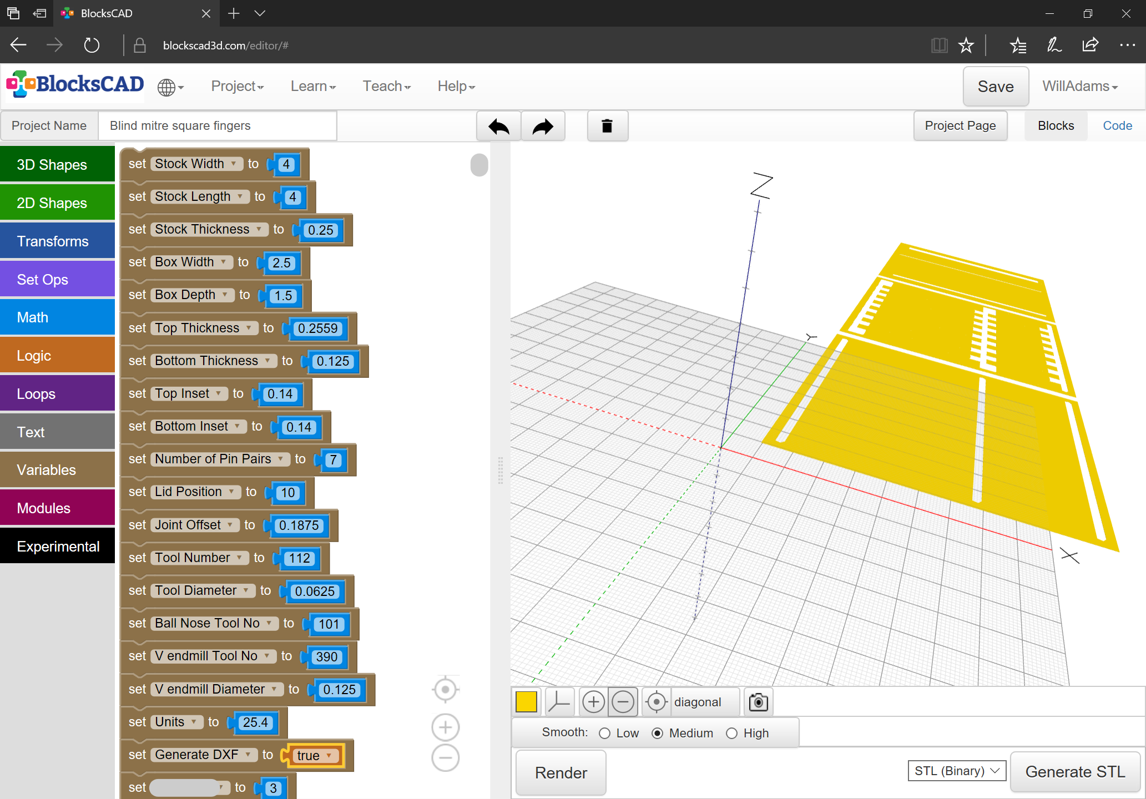Zoom in the blocks workspace
This screenshot has width=1146, height=799.
point(445,727)
